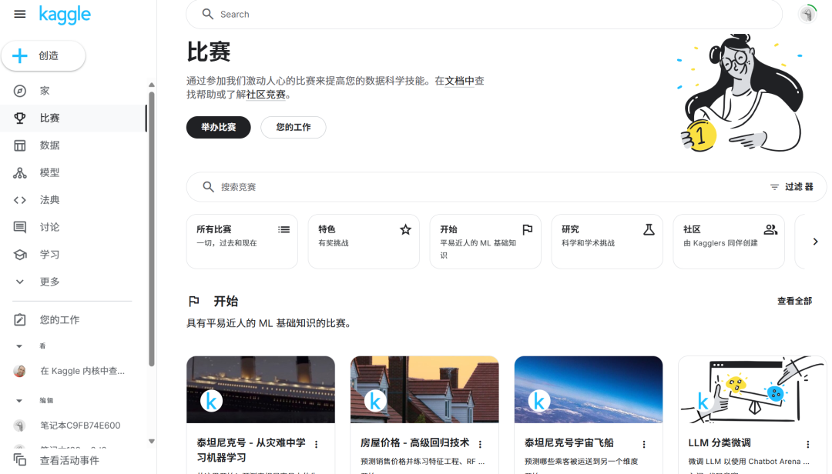
Task: Focus the top Search field
Action: point(484,15)
